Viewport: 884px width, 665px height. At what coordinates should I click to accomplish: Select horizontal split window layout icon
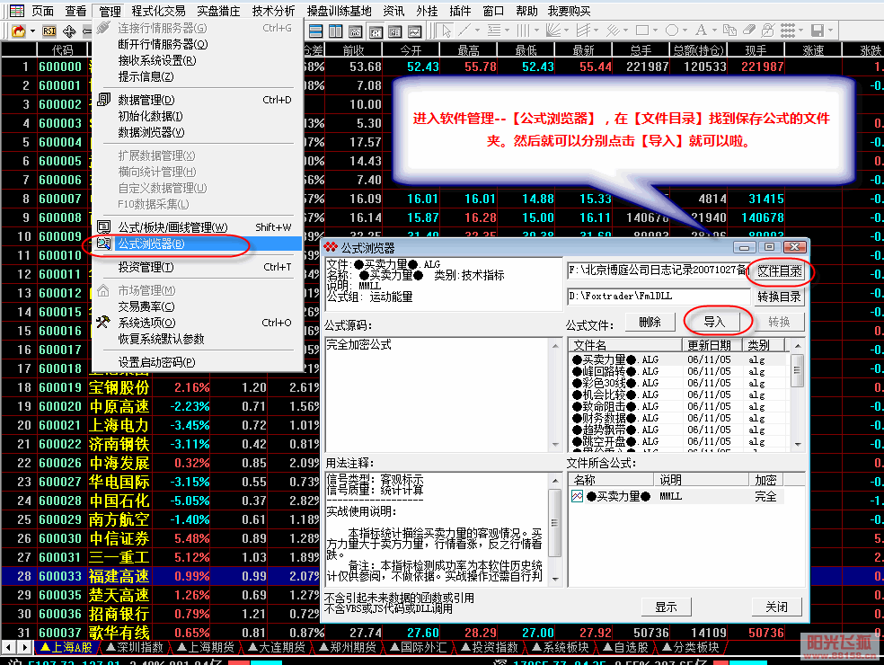tap(316, 31)
